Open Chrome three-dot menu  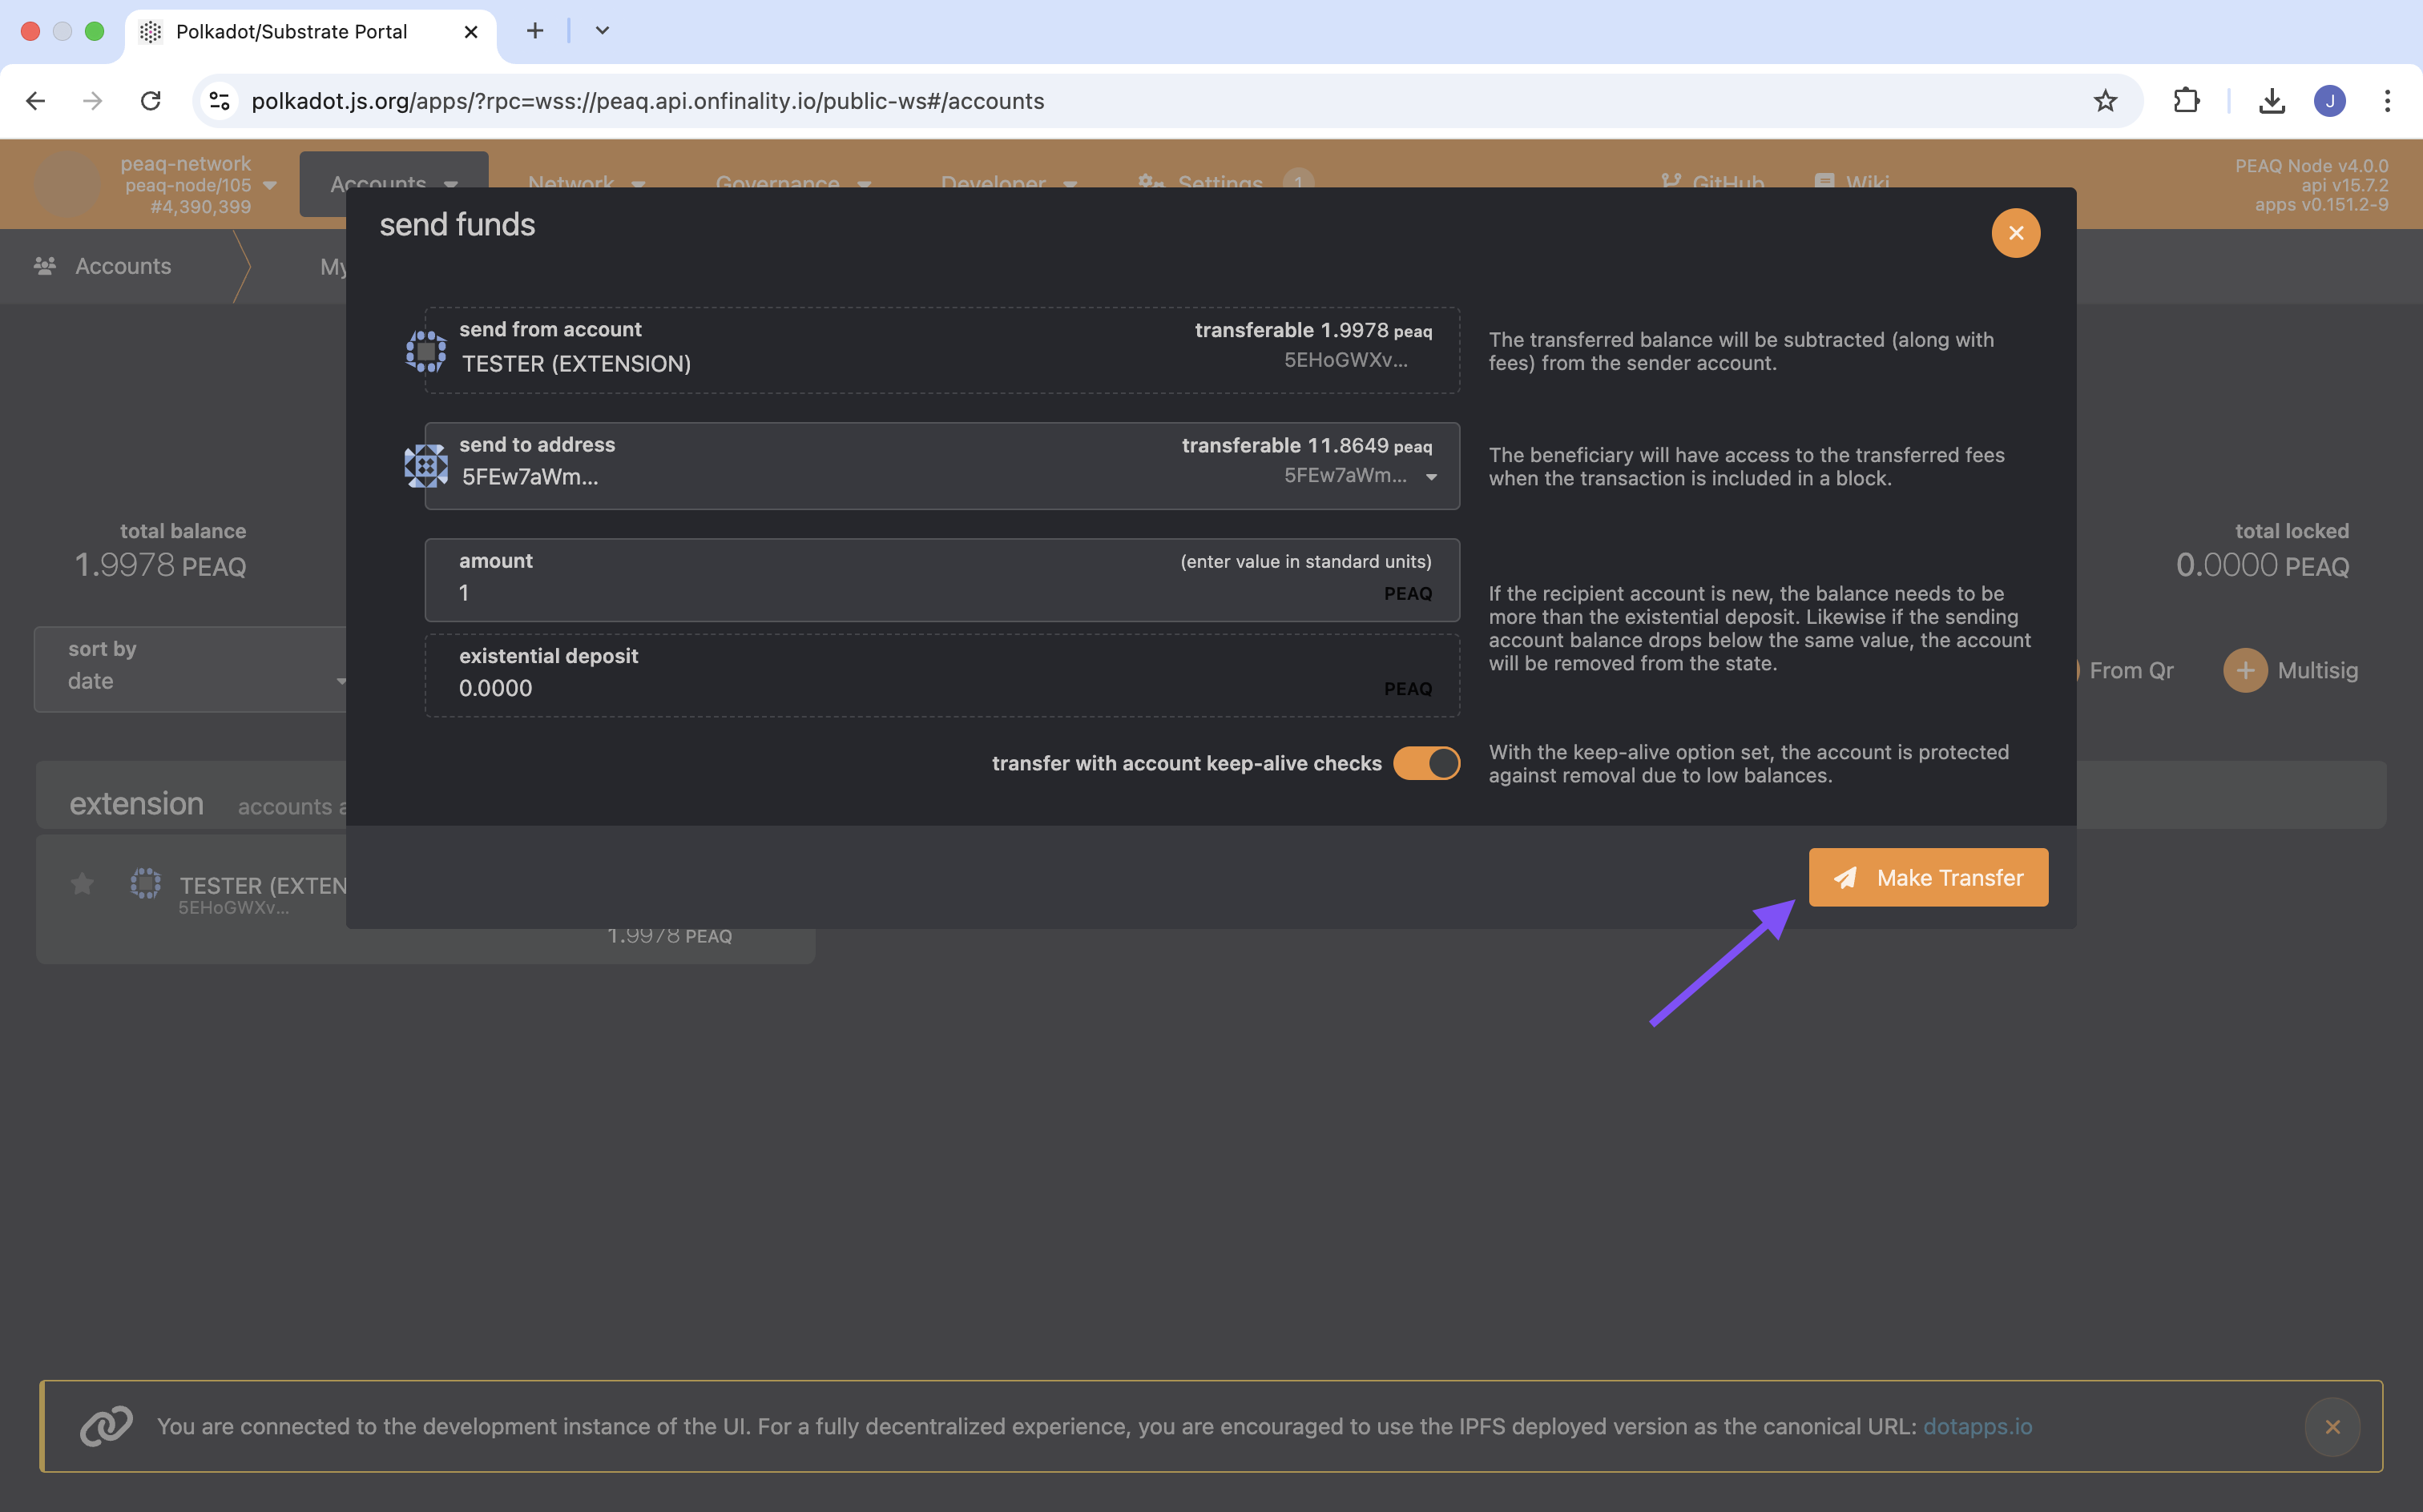(2386, 101)
